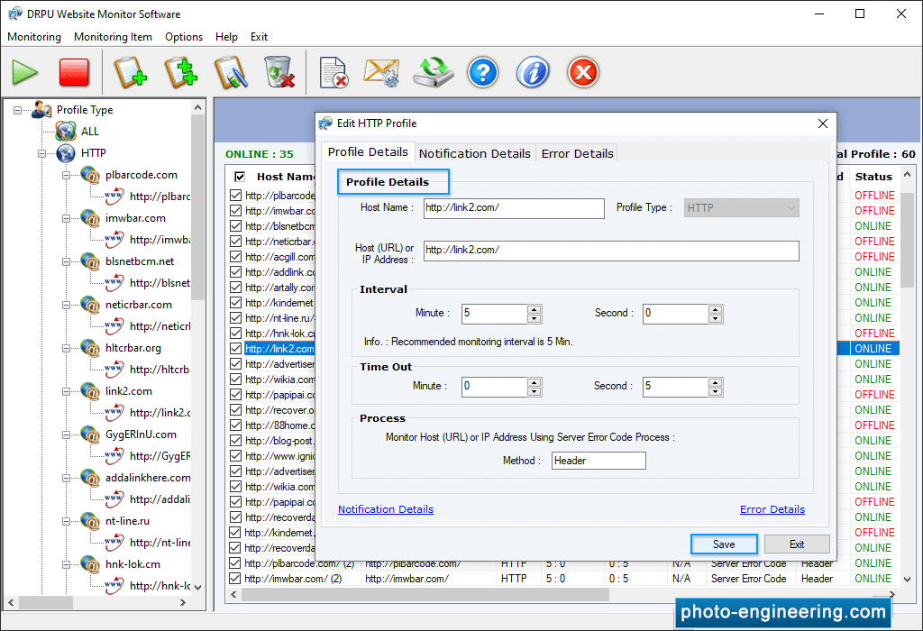
Task: Open the Profile Type HTTP dropdown
Action: pos(741,208)
